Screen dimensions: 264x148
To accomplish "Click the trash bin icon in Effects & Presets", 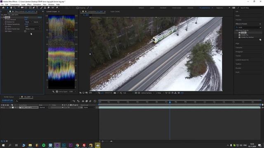I will (260, 40).
